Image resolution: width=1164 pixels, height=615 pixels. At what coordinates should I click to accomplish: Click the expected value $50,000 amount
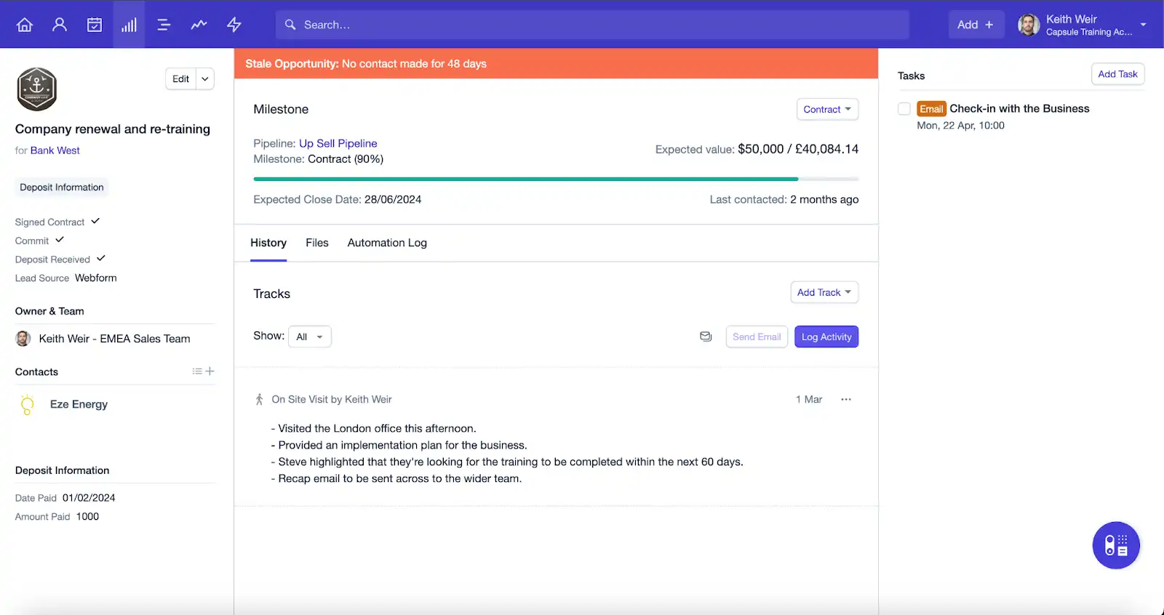coord(760,149)
